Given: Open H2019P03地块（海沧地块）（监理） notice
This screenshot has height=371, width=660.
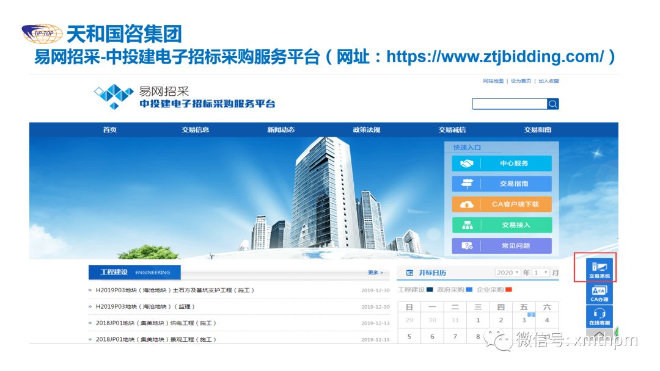Looking at the screenshot, I should (145, 307).
